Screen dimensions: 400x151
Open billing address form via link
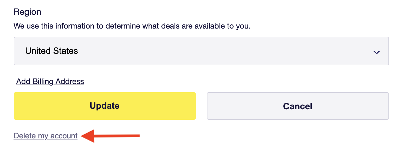click(50, 82)
